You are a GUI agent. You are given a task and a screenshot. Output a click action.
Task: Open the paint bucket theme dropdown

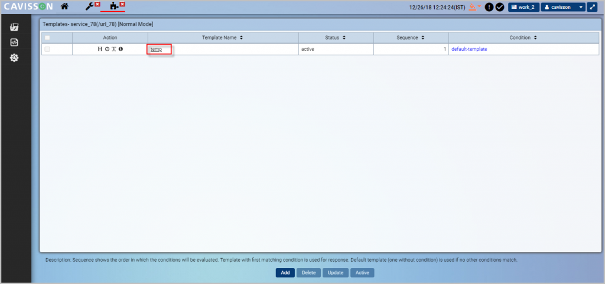point(474,7)
